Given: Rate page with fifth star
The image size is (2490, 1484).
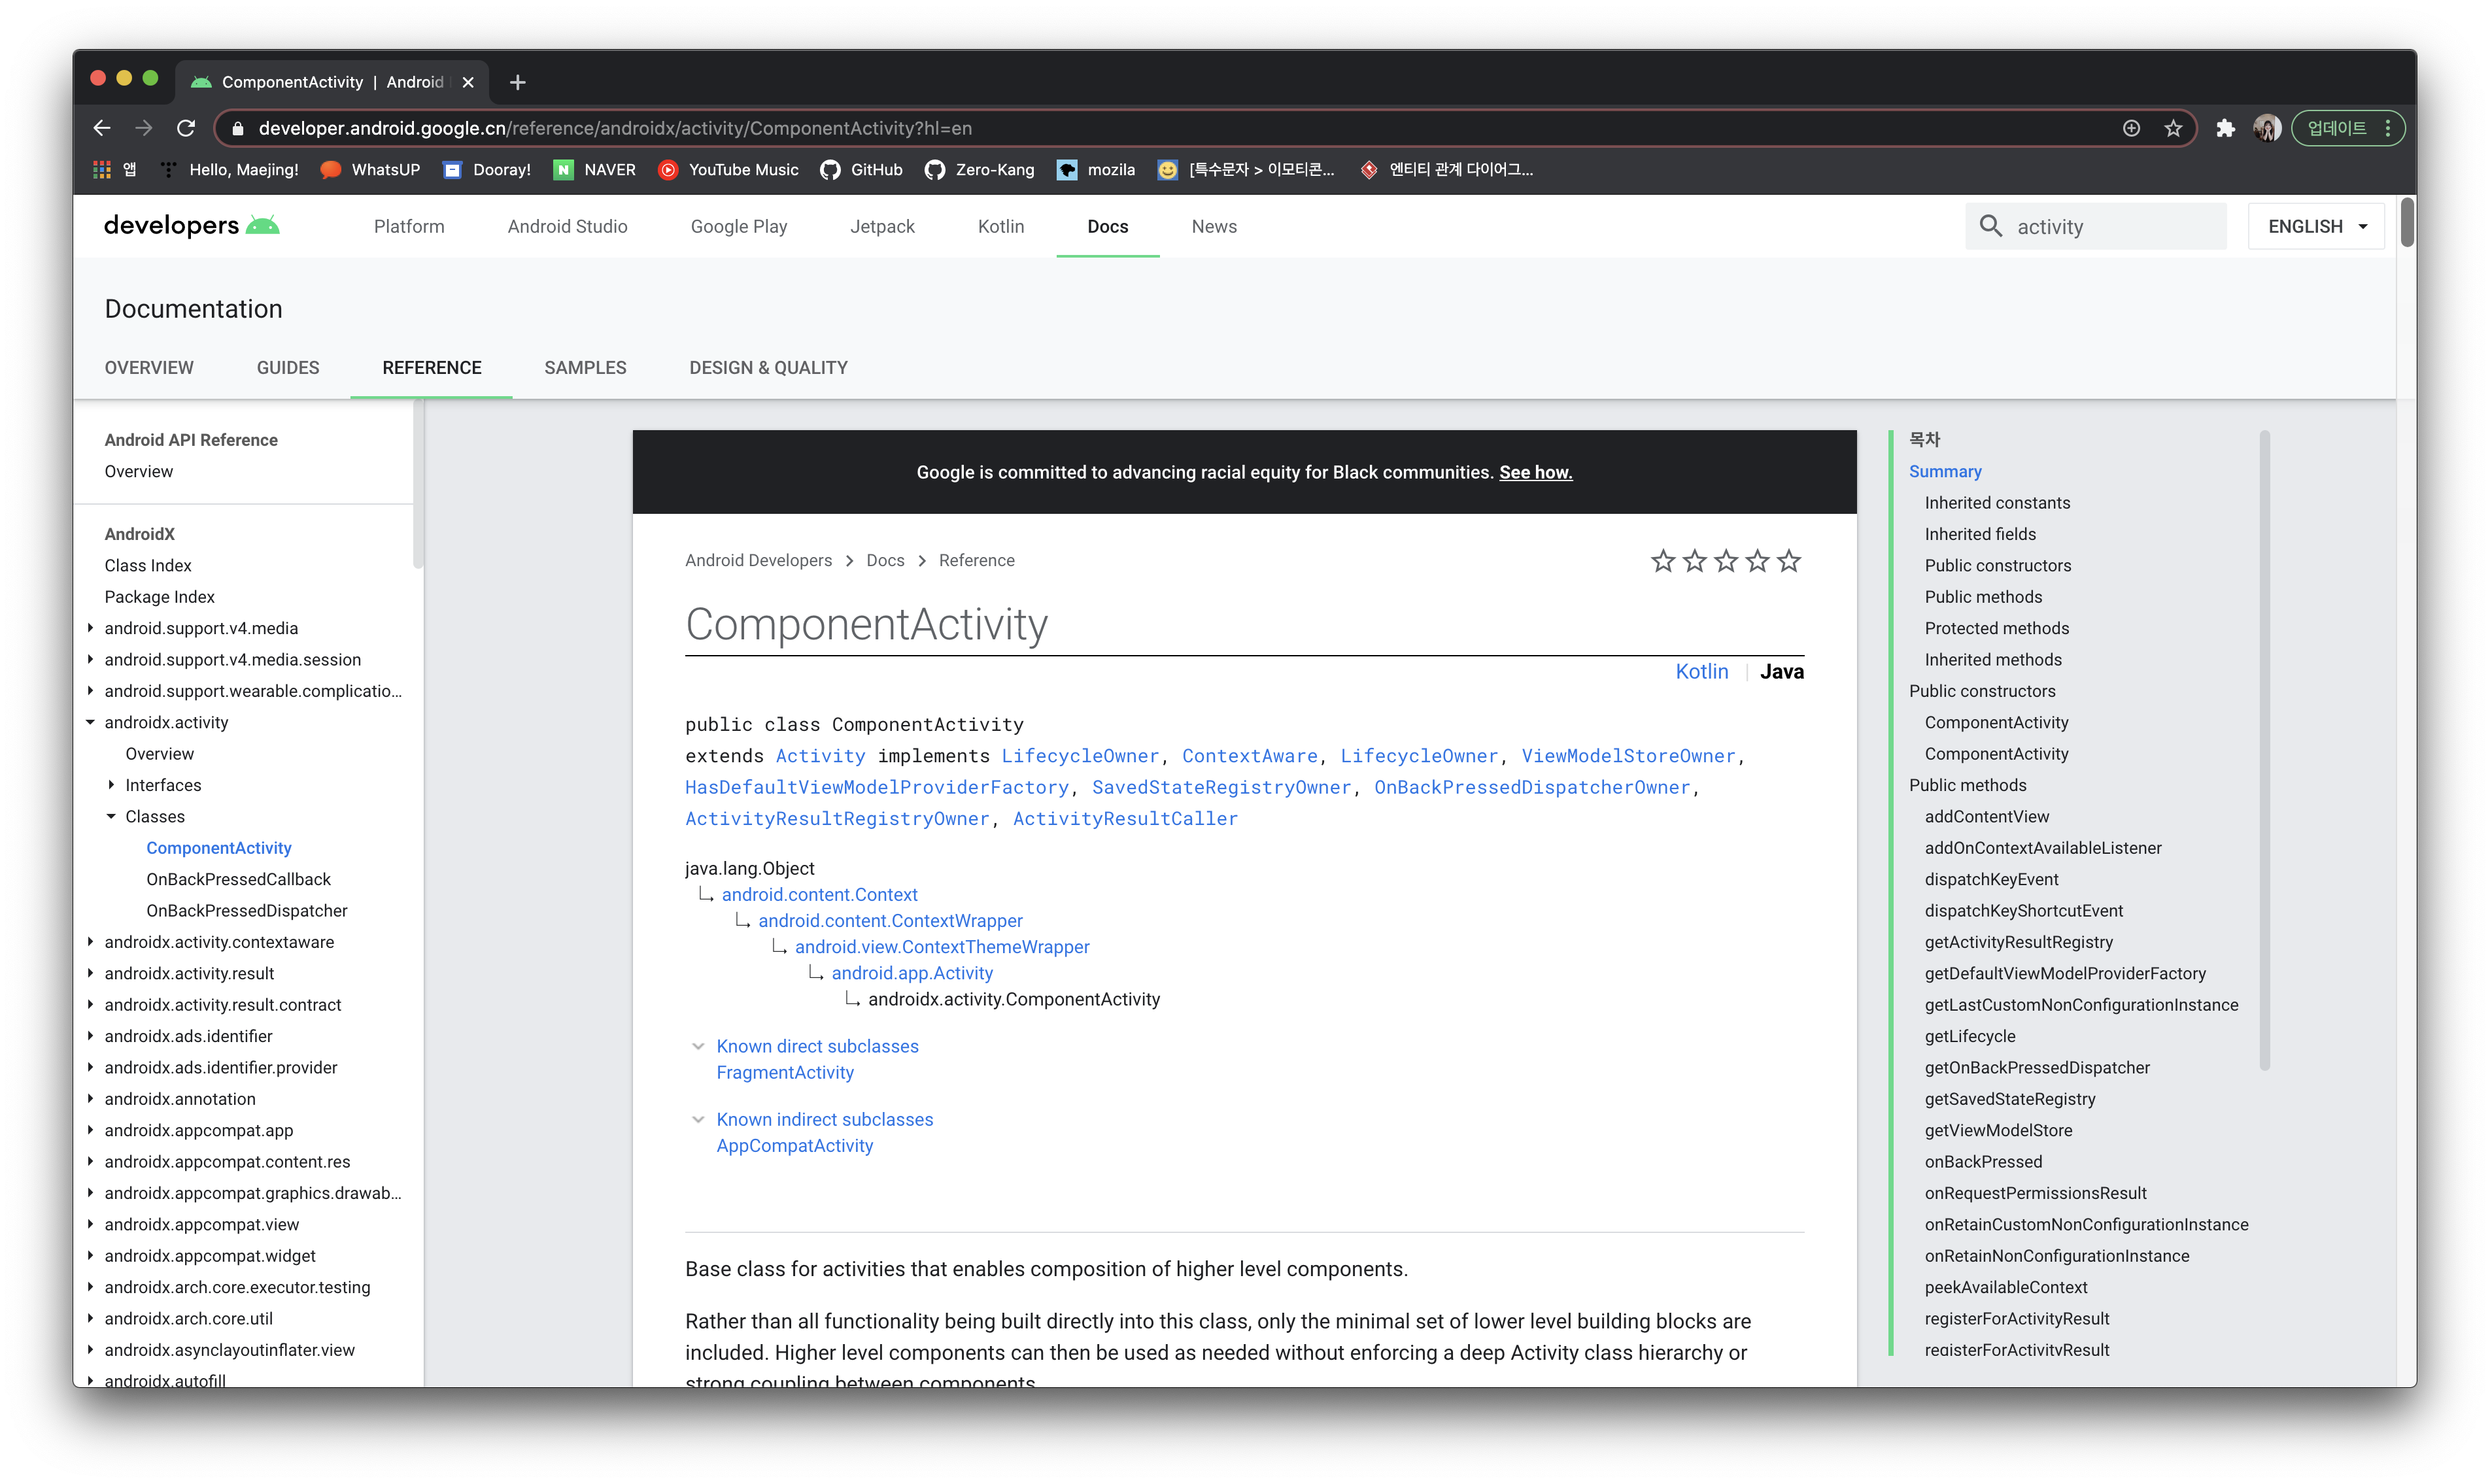Looking at the screenshot, I should [x=1789, y=561].
